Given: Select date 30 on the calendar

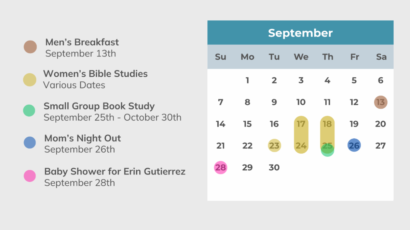Looking at the screenshot, I should click(274, 168).
